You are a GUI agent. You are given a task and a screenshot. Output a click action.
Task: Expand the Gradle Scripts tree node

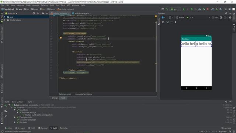5,20
